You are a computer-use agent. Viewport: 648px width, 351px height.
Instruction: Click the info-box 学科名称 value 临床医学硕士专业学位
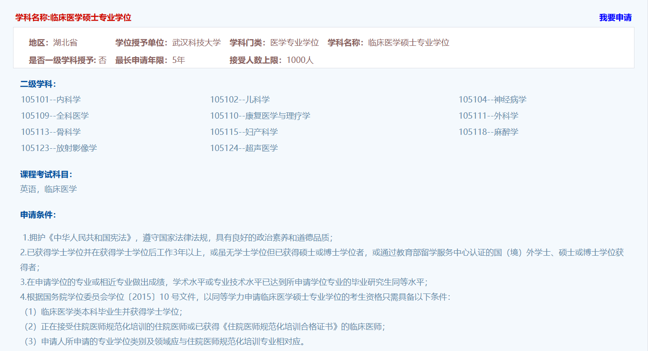409,43
